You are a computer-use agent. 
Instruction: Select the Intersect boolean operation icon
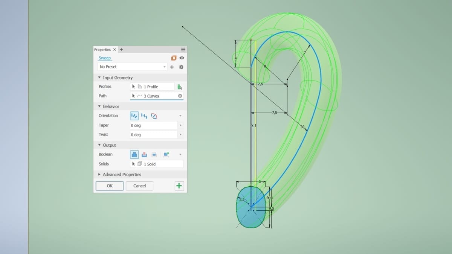tap(154, 154)
